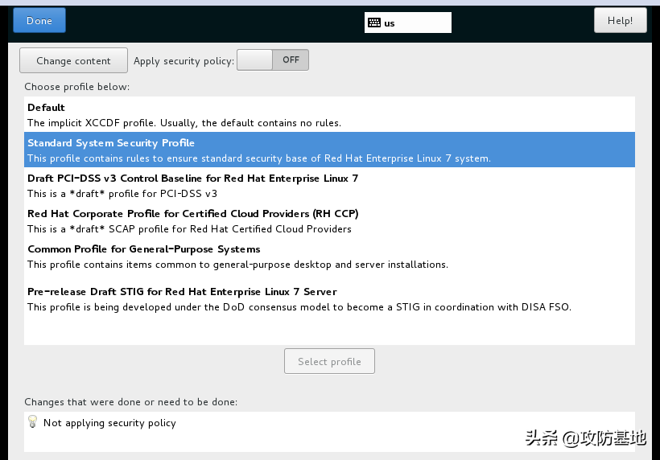Click the 'us' keyboard layout indicator text
Screen dimensions: 660x460
click(390, 23)
